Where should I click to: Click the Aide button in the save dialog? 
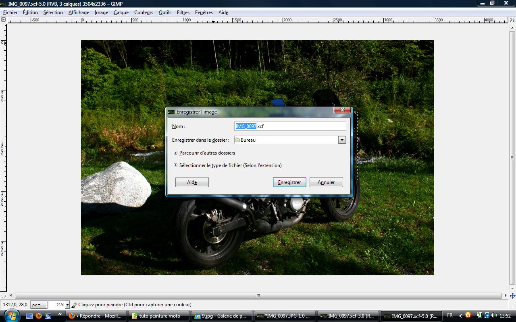click(x=192, y=182)
